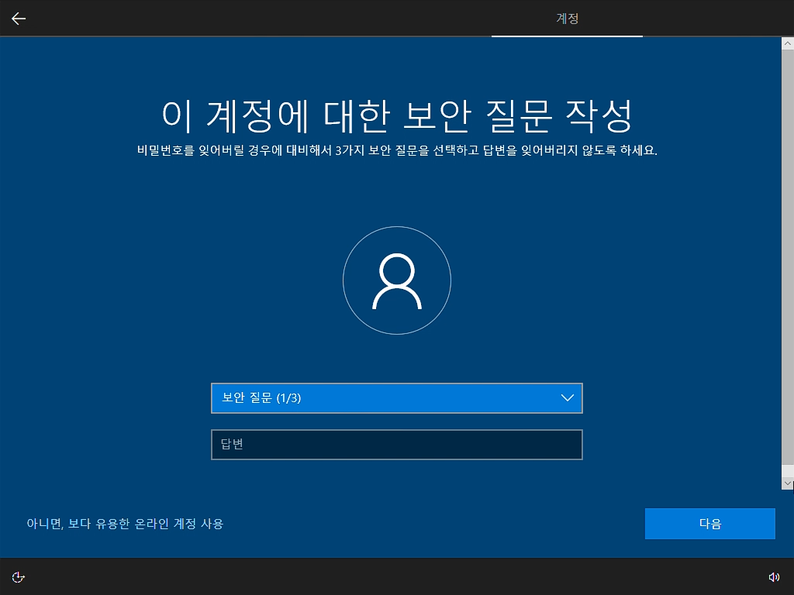This screenshot has height=595, width=794.
Task: Click the left-pointing navigation arrow
Action: point(17,18)
